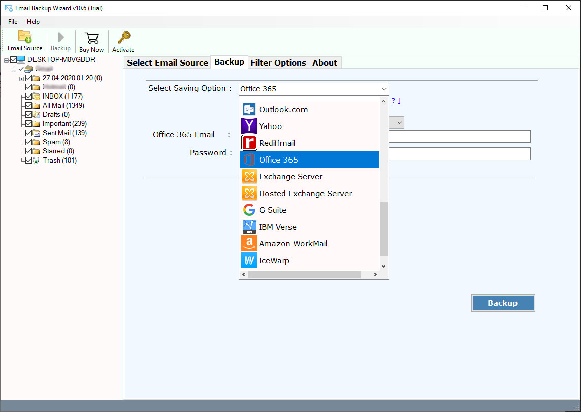Uncheck the Important (239) checkbox

[x=28, y=123]
